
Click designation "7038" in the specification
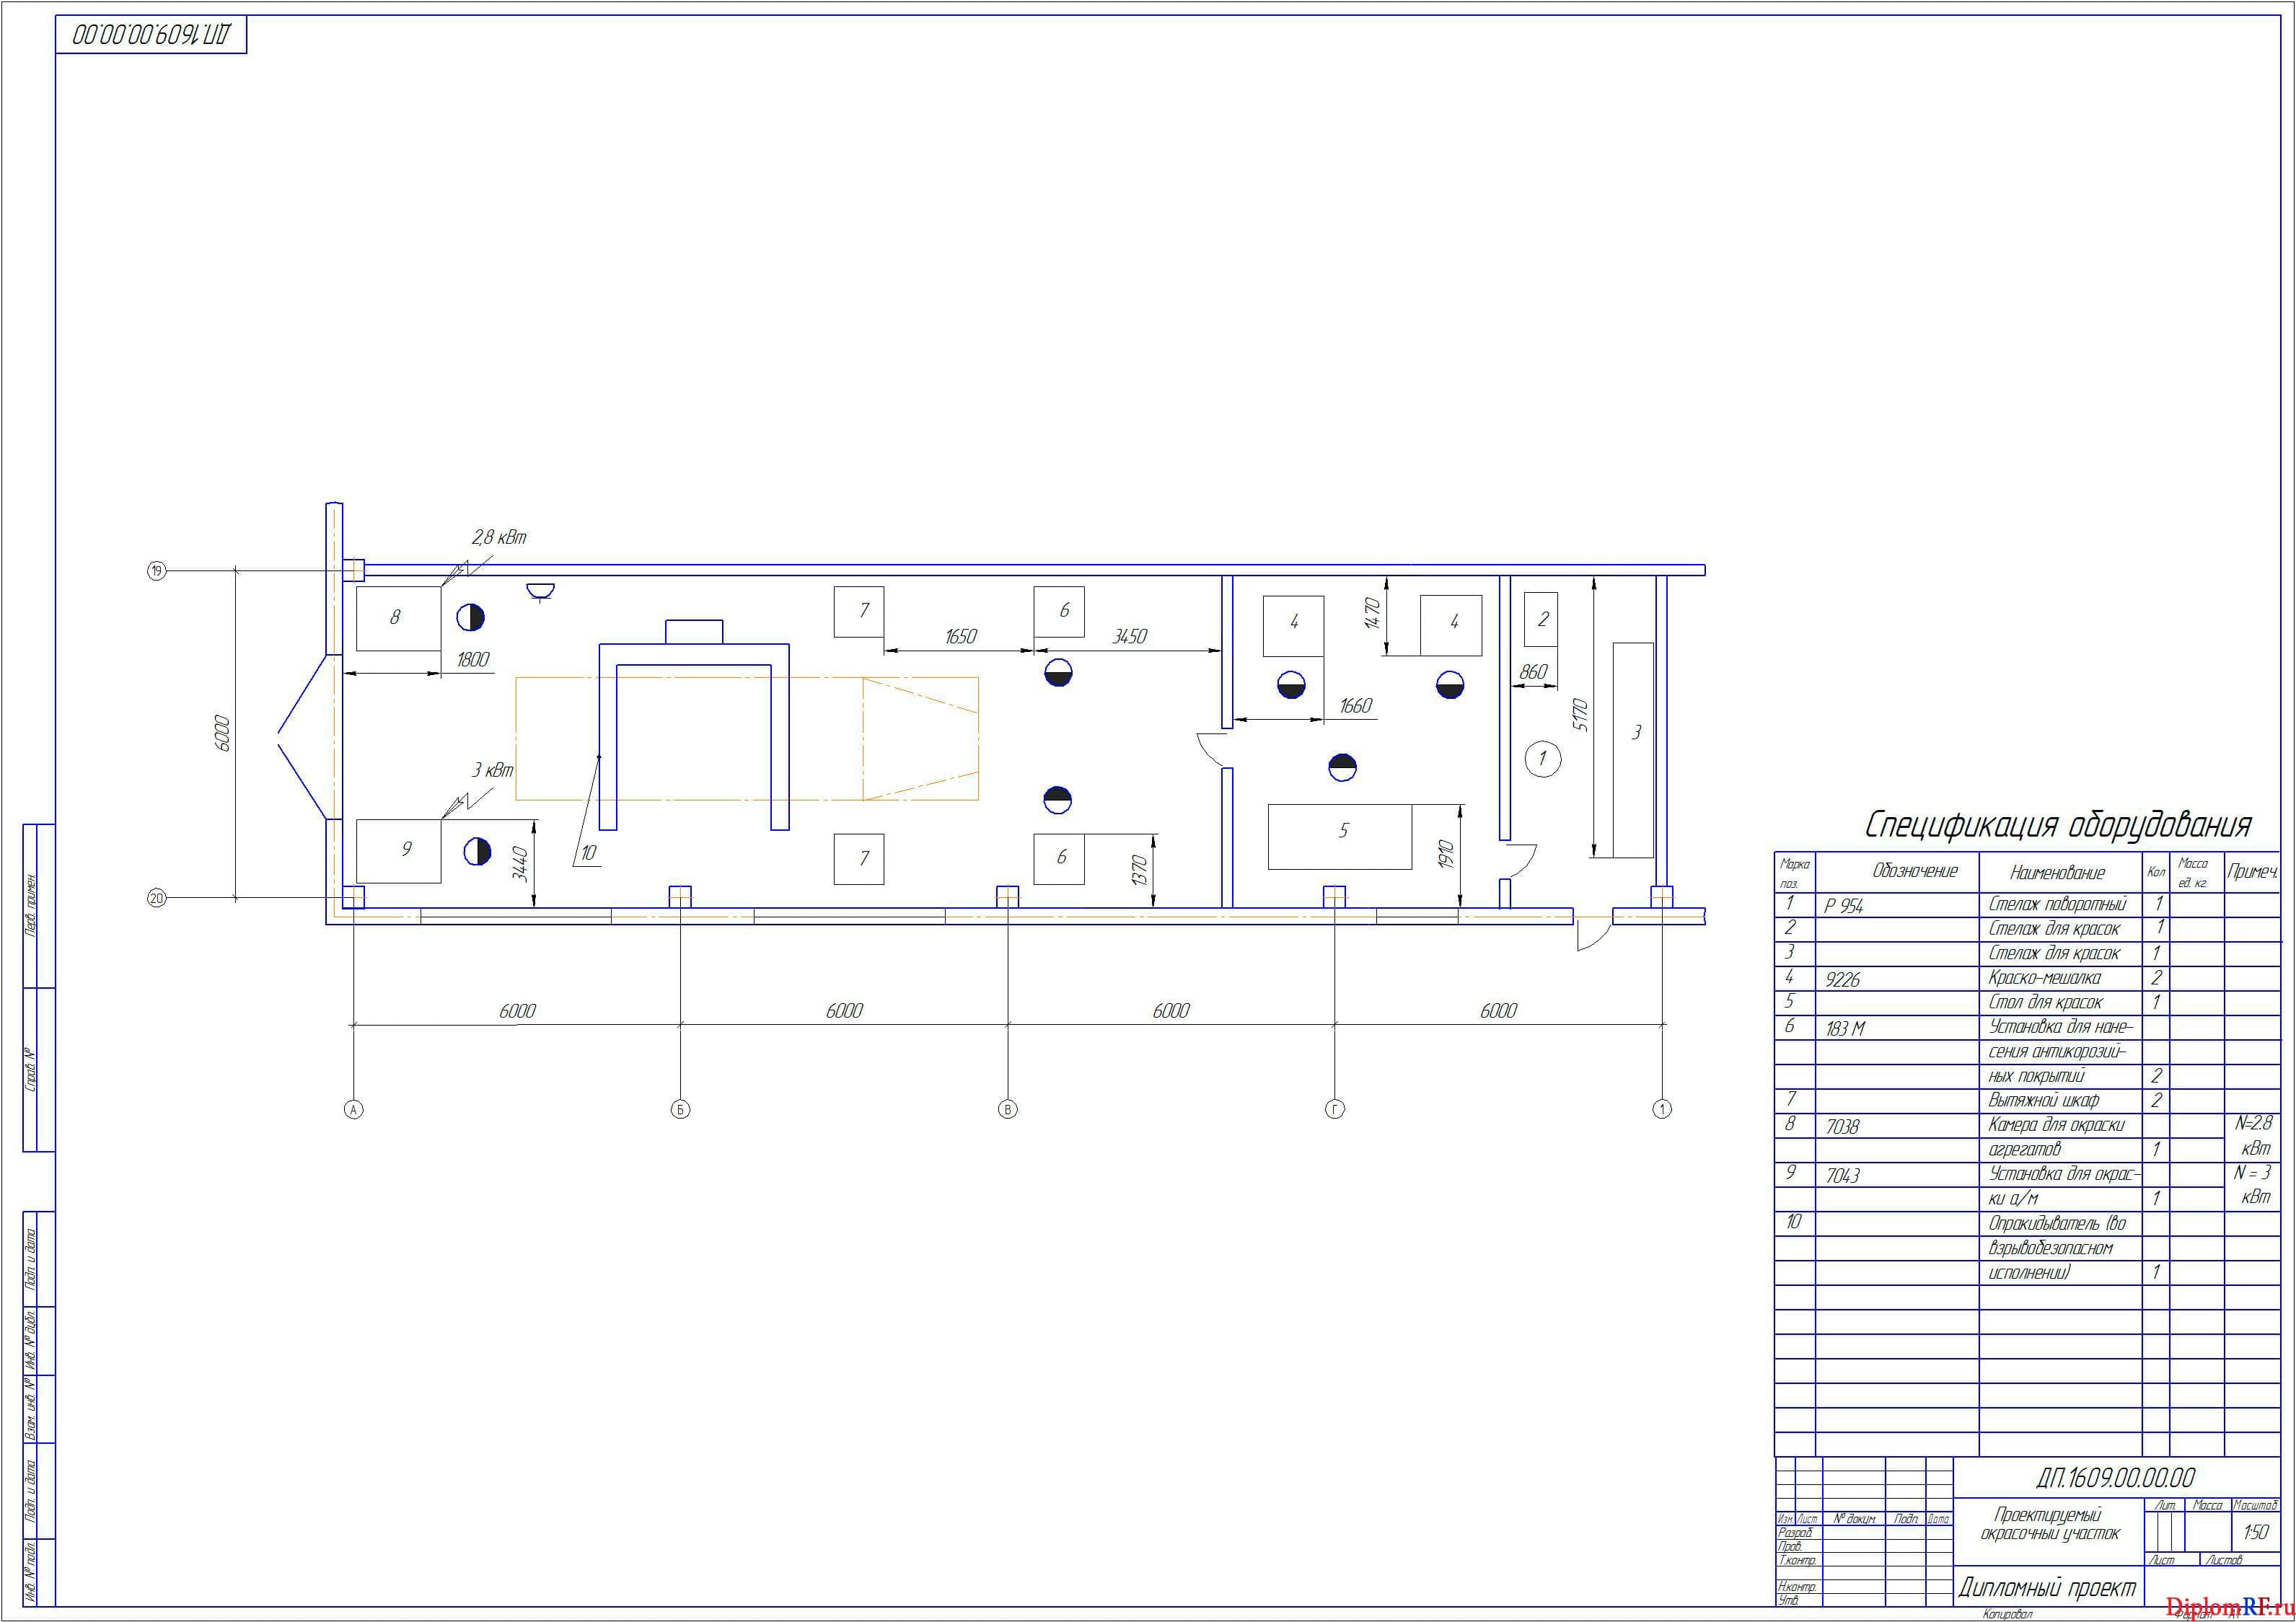click(1842, 1126)
